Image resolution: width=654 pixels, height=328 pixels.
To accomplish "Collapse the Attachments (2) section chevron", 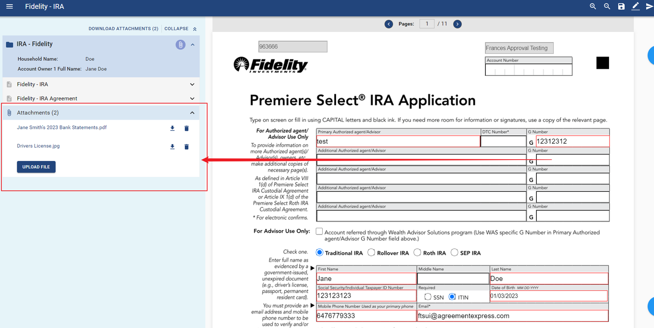I will [x=192, y=113].
